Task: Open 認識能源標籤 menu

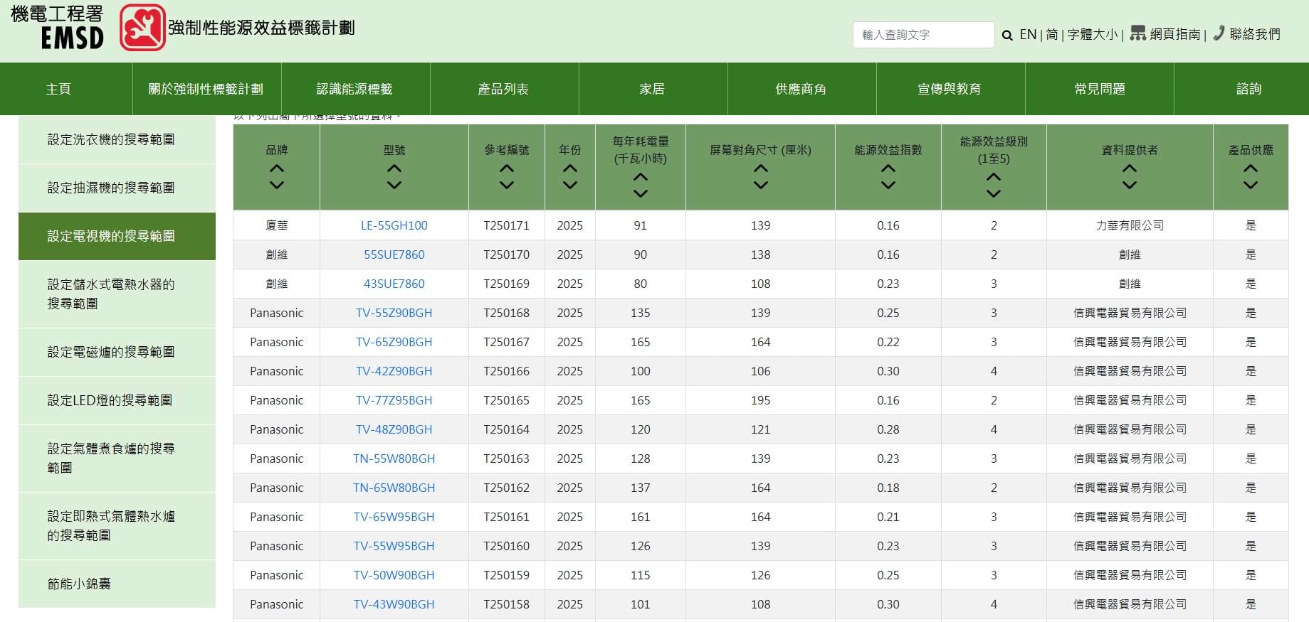Action: pos(355,89)
